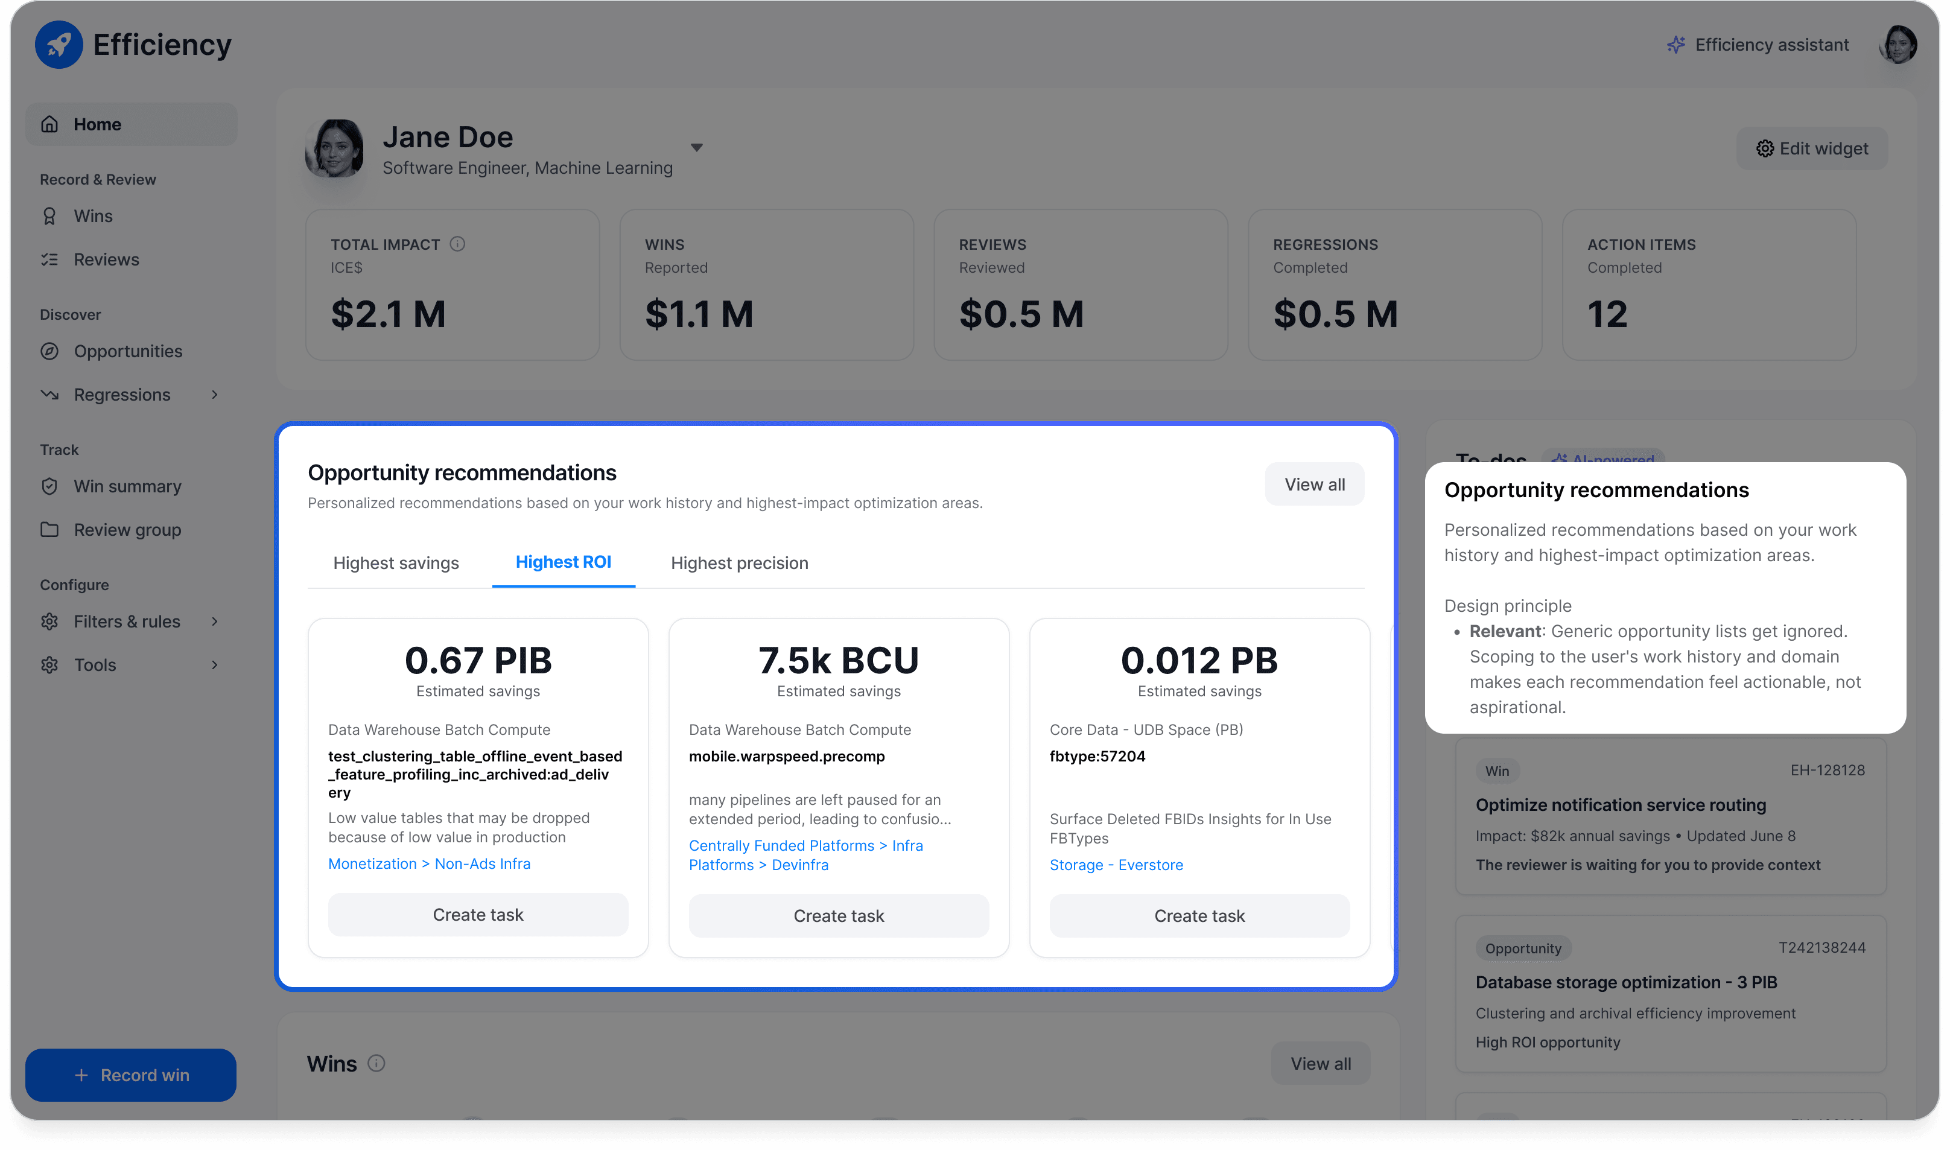This screenshot has height=1150, width=1950.
Task: Expand the Filters & rules chevron
Action: (x=215, y=621)
